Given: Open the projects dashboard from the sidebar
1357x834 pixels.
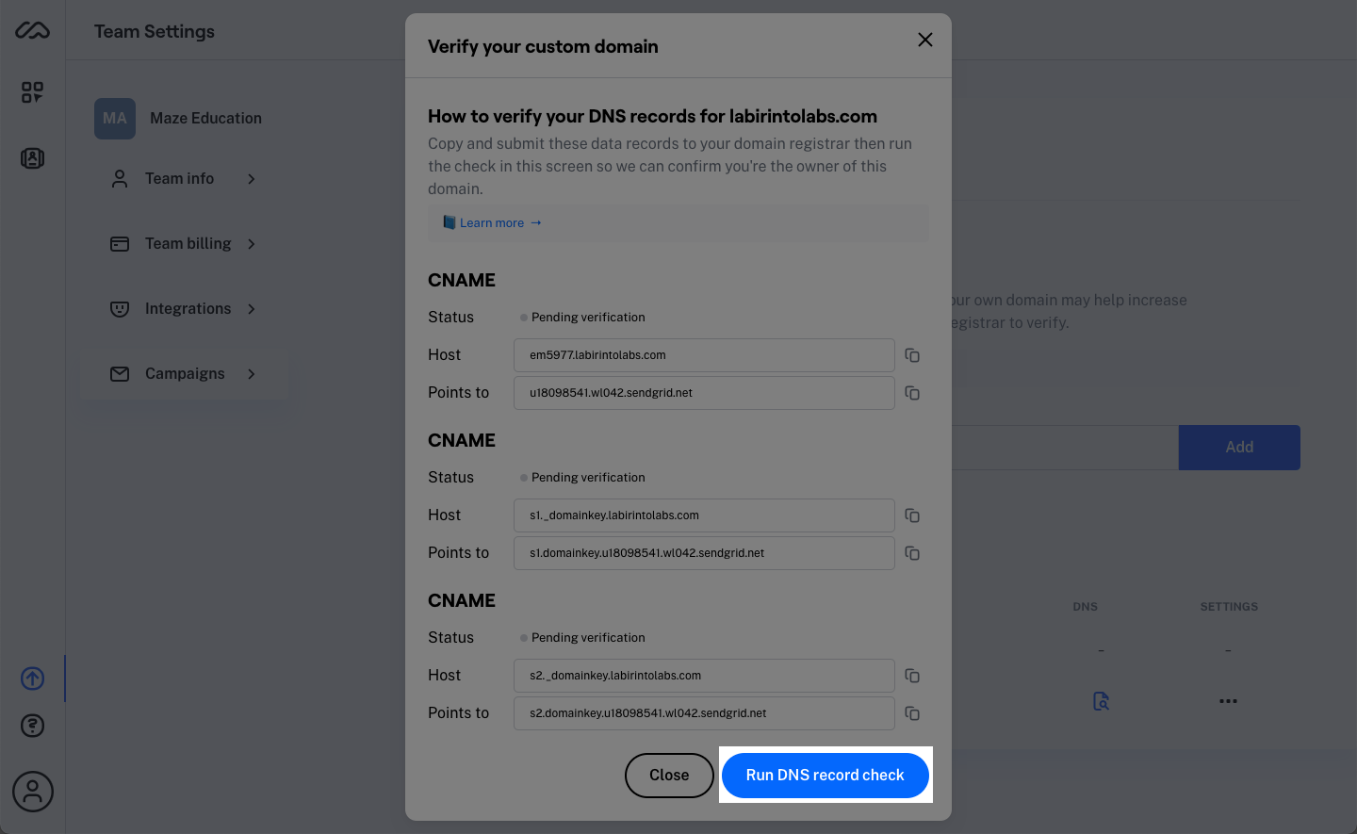Looking at the screenshot, I should point(32,92).
